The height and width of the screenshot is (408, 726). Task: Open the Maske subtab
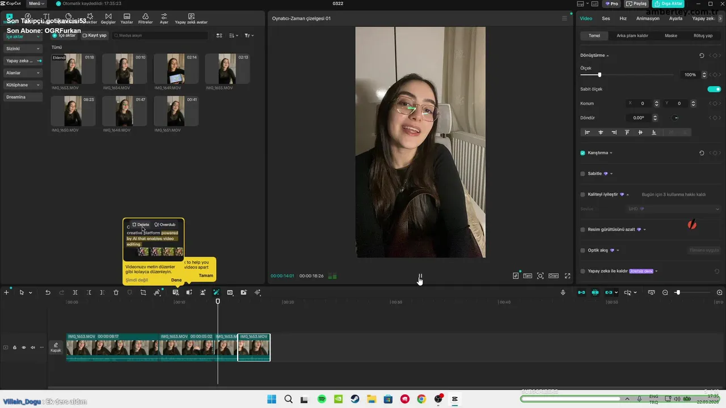click(671, 36)
